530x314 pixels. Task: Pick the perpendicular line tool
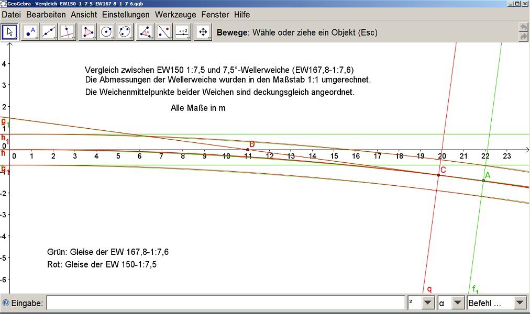click(68, 32)
